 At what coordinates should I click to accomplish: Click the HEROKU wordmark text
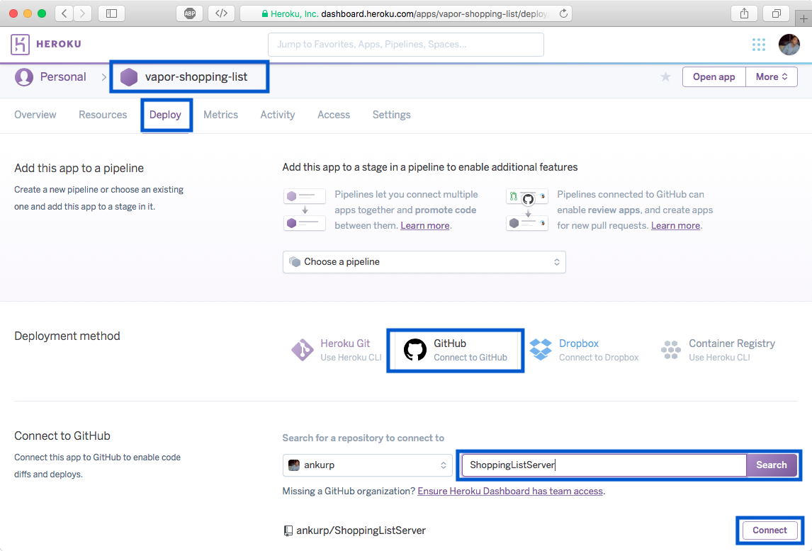click(x=59, y=45)
